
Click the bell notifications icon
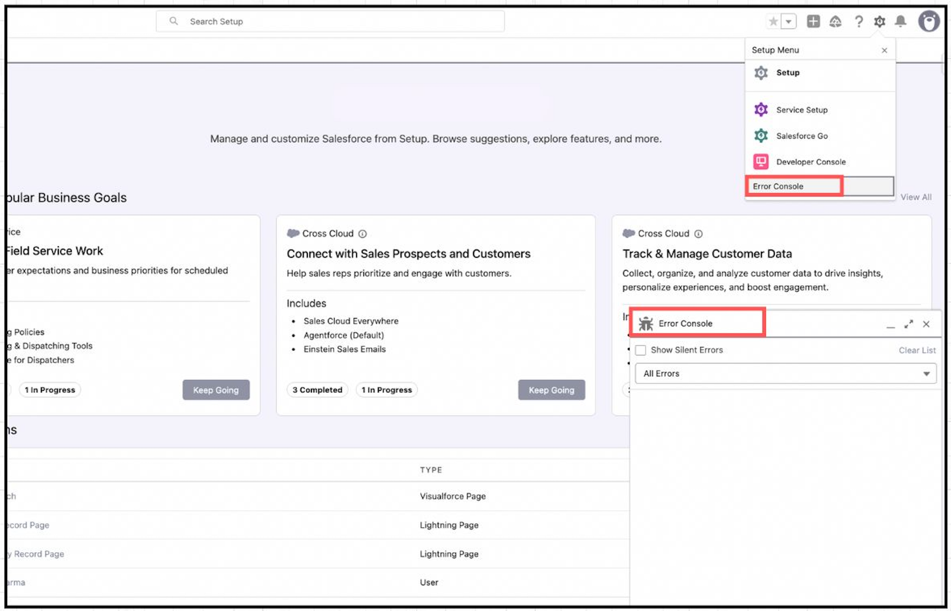pos(900,21)
